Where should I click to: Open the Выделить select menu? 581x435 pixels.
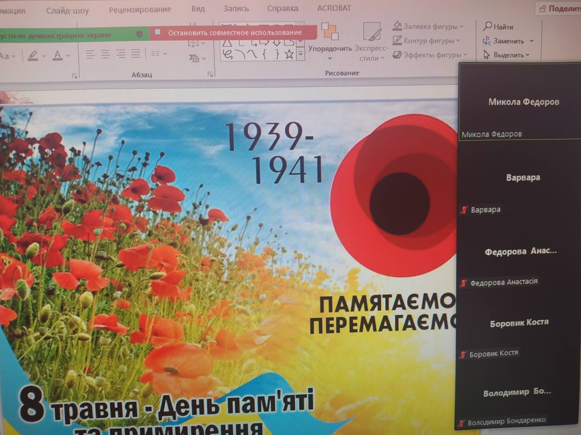point(506,55)
